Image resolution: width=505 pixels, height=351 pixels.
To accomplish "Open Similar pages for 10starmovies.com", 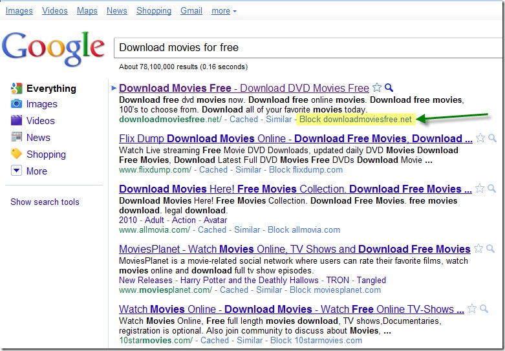I will (250, 341).
